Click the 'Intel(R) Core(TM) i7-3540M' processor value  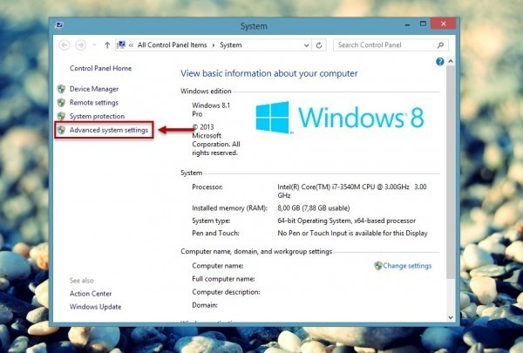coord(352,191)
